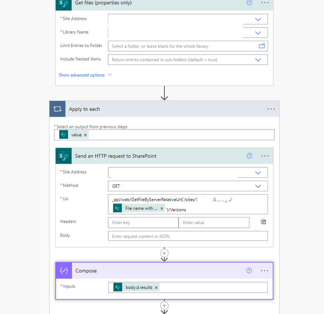Click SharePoint icon on Send HTTP request header

64,156
